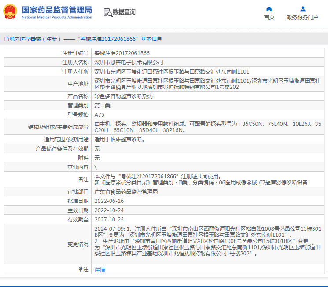Click the 管理类别 row label
The width and height of the screenshot is (328, 287).
[x=78, y=106]
